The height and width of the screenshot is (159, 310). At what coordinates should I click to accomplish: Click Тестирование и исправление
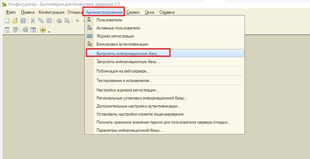(124, 81)
